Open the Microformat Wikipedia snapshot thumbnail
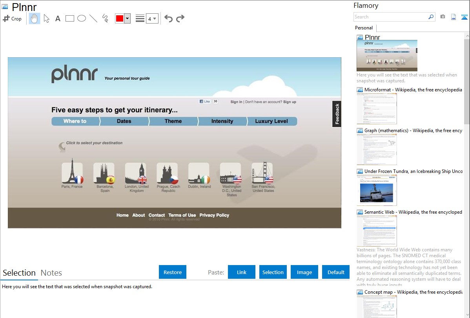This screenshot has width=470, height=318. [377, 109]
